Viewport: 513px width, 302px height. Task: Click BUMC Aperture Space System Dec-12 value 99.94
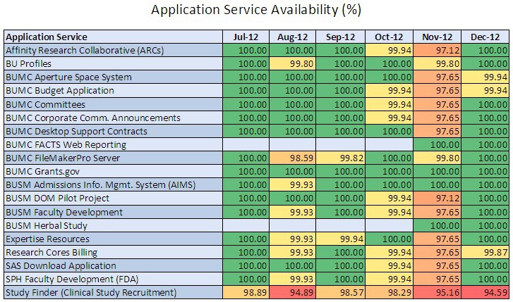485,77
